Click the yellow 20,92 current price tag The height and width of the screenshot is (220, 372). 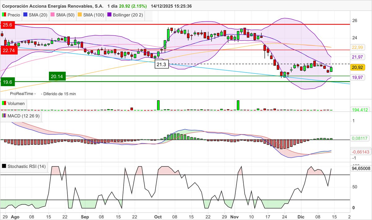tap(357, 67)
